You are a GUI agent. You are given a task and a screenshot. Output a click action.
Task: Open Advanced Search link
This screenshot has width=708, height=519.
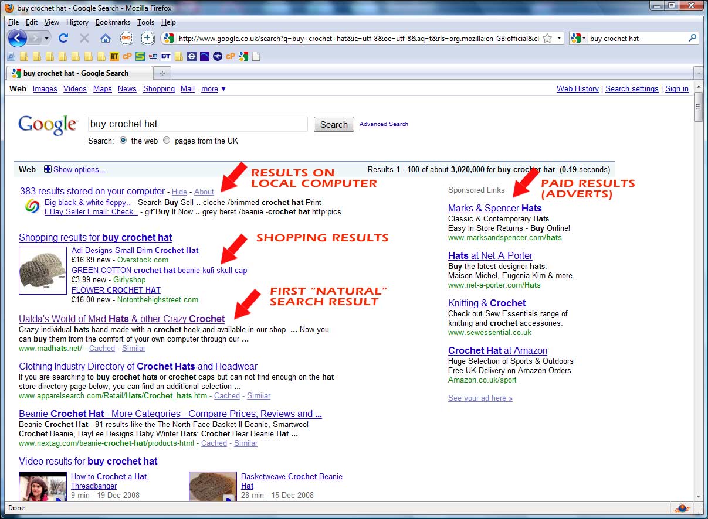(384, 124)
